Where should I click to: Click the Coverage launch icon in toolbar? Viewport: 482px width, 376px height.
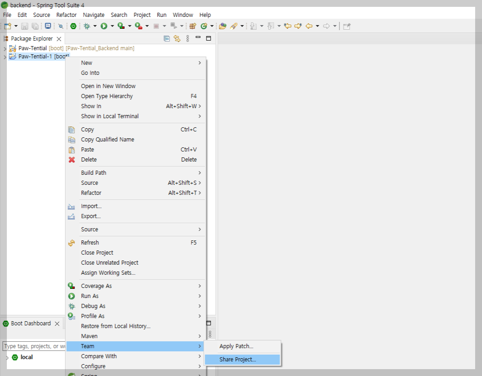click(122, 26)
